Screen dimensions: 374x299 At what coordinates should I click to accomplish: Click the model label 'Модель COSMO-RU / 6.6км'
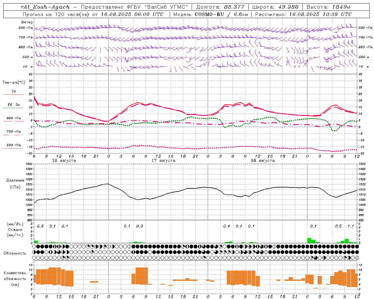pyautogui.click(x=211, y=14)
